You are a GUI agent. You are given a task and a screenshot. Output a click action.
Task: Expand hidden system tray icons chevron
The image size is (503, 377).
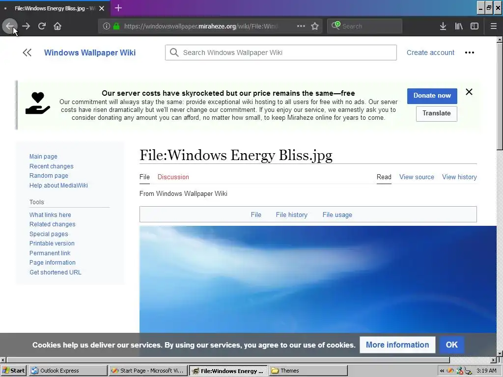point(442,371)
